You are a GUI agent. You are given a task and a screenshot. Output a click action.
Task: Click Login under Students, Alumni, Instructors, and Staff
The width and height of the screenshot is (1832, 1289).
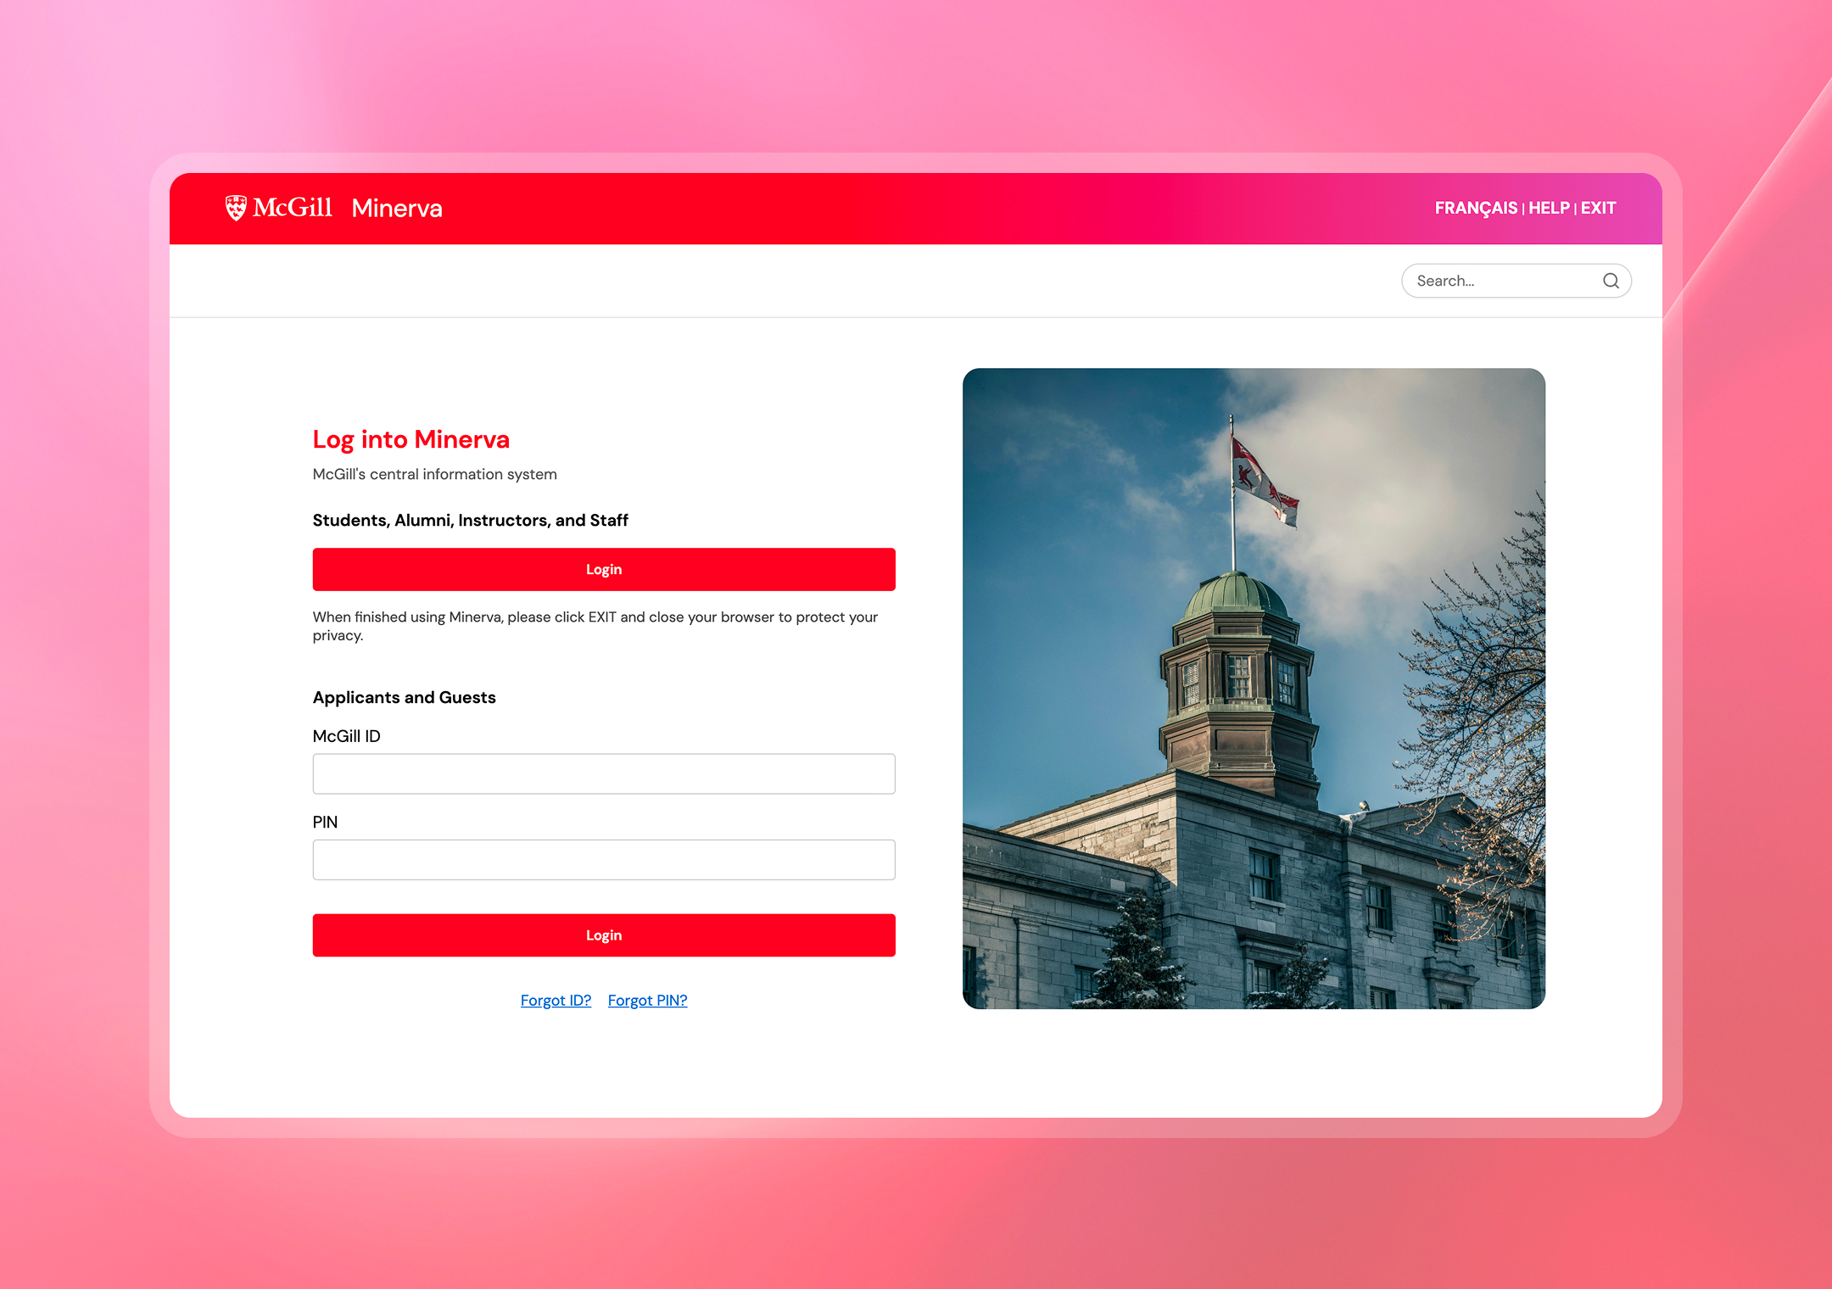click(604, 569)
